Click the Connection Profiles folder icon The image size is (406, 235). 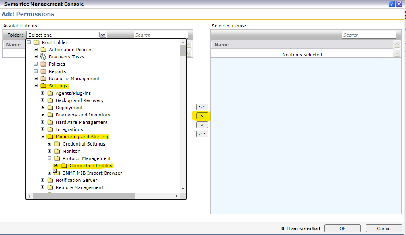(x=64, y=166)
